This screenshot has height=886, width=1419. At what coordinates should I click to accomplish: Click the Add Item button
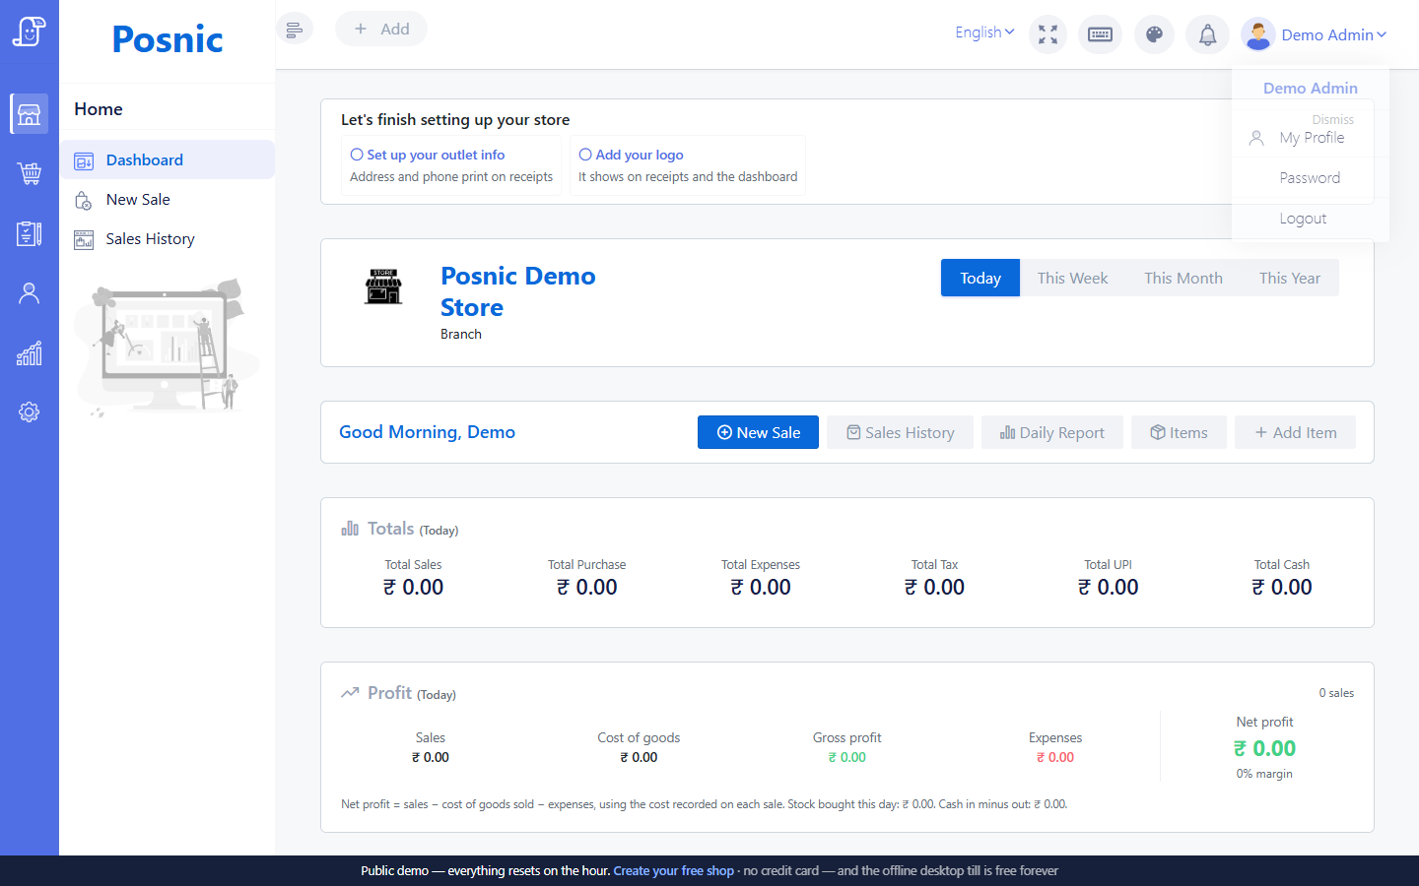point(1295,432)
